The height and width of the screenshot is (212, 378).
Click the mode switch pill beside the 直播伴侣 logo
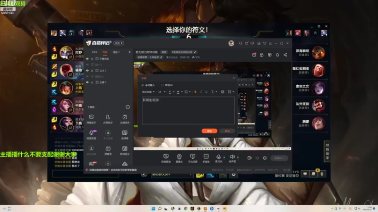tap(119, 43)
